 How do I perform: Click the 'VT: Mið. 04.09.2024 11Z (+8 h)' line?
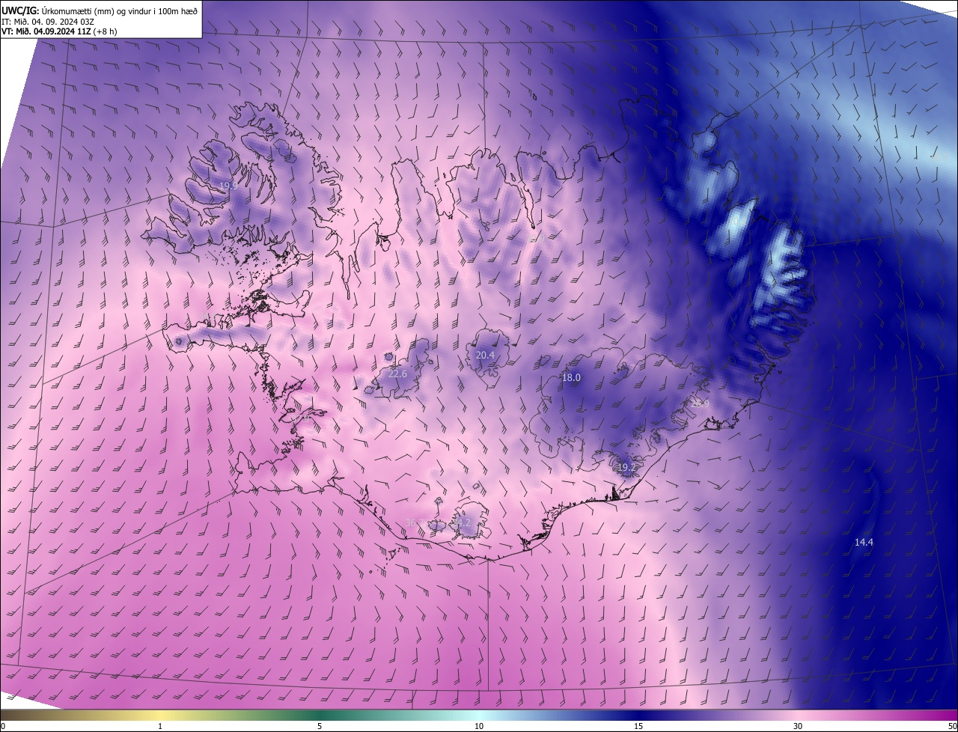pyautogui.click(x=59, y=31)
